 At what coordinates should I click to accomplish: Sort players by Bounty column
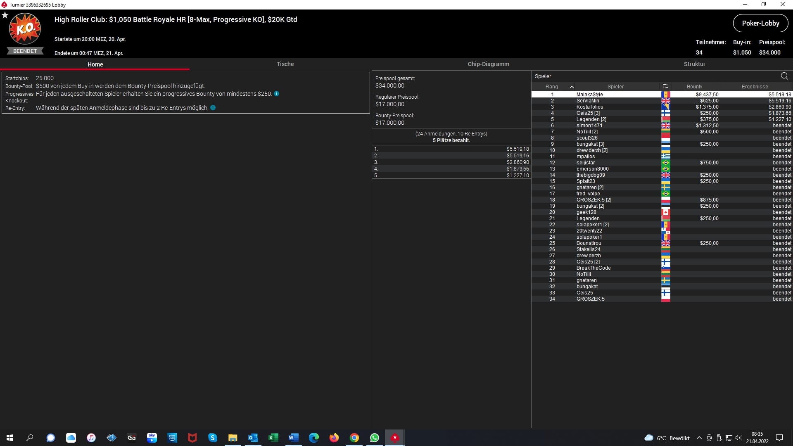694,87
